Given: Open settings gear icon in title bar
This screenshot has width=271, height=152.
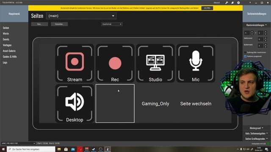Looking at the screenshot, I should click(x=238, y=3).
